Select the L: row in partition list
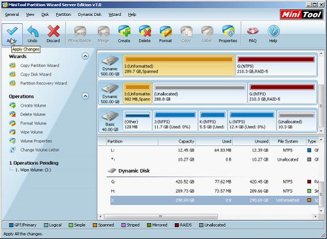 [x=215, y=150]
